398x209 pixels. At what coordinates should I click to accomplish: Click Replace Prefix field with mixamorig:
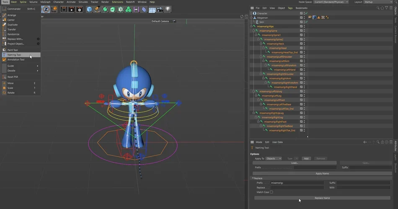[x=297, y=183]
